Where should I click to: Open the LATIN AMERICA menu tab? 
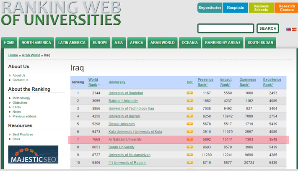[72, 43]
